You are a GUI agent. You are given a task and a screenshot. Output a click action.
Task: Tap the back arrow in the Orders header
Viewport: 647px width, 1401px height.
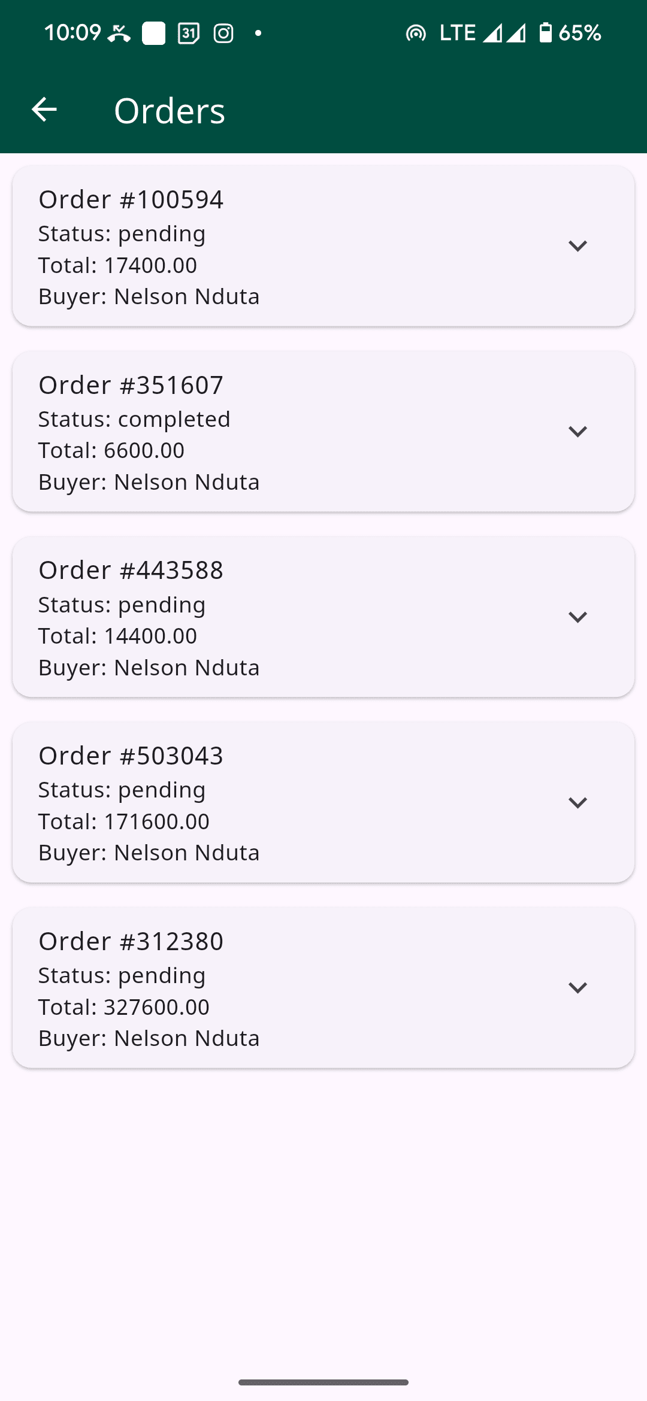[44, 110]
